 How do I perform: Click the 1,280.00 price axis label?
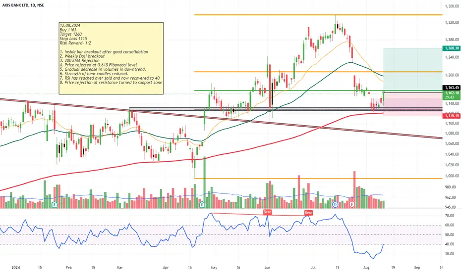point(452,40)
